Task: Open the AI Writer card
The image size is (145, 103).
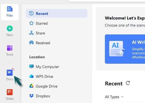Action: point(125,49)
